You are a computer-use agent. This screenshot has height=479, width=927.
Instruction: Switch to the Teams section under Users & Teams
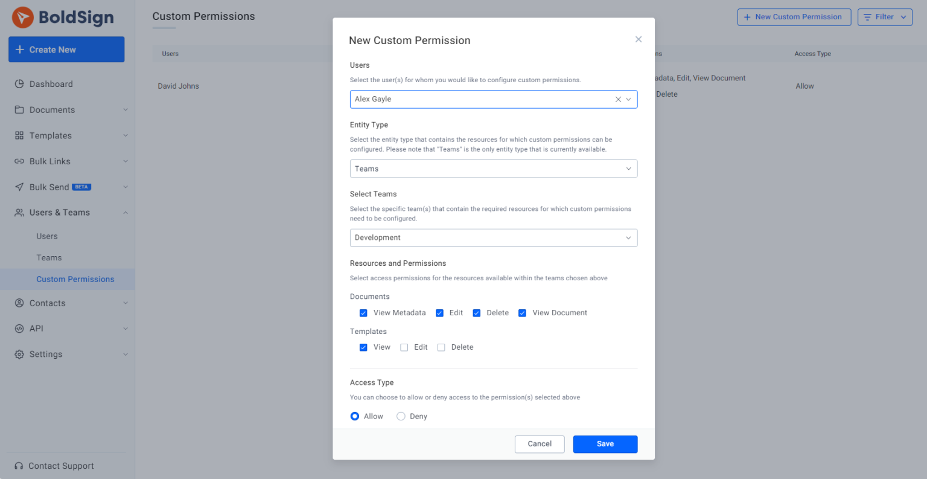49,257
